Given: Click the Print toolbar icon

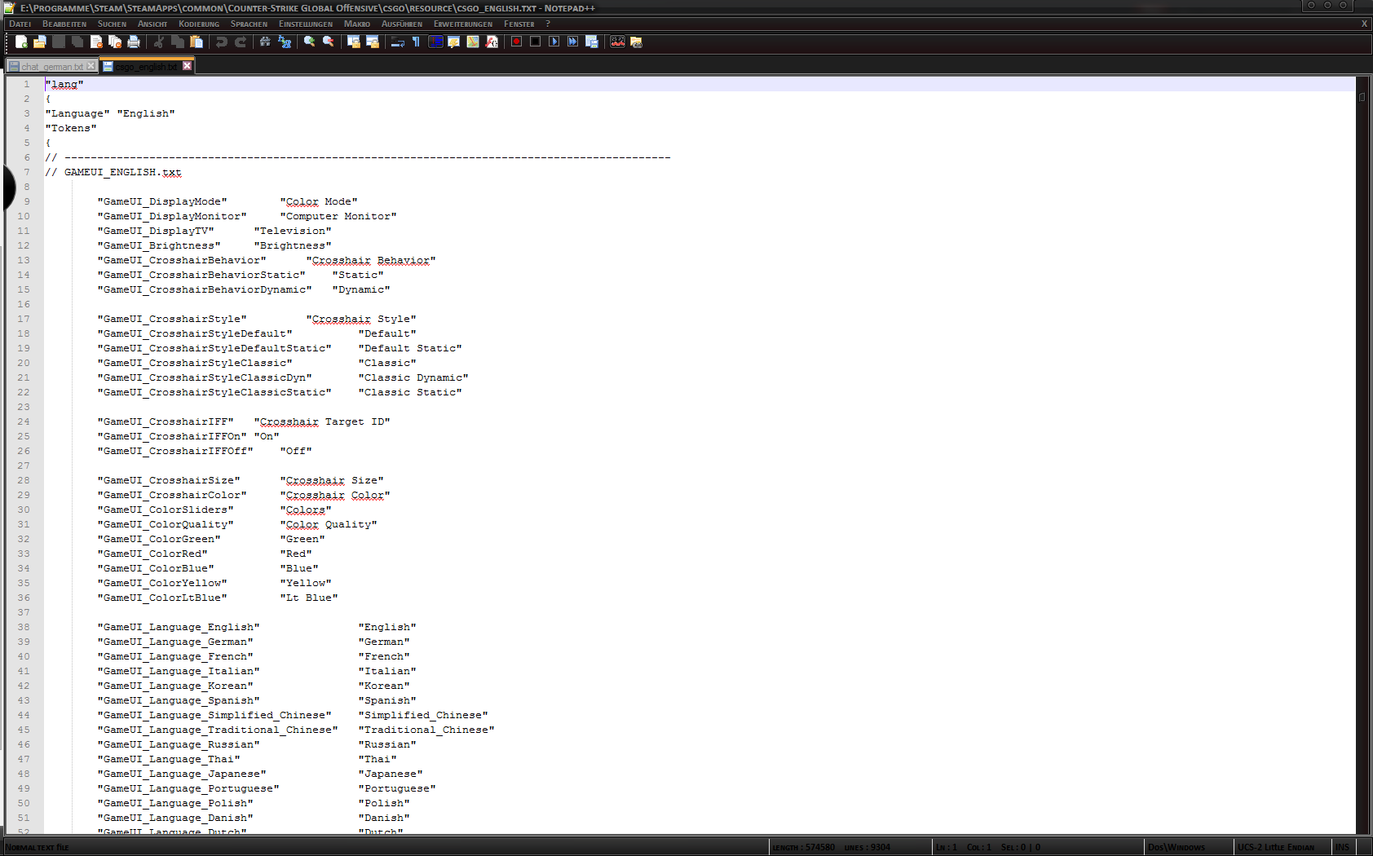Looking at the screenshot, I should click(x=134, y=42).
